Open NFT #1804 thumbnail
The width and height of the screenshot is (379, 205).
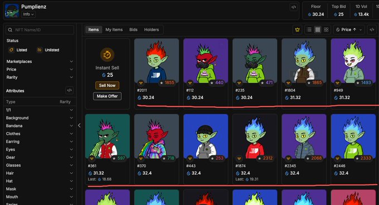coord(304,61)
